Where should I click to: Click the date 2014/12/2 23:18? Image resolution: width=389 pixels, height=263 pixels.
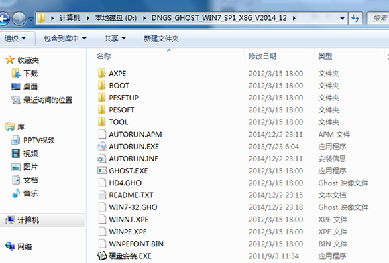tap(276, 207)
